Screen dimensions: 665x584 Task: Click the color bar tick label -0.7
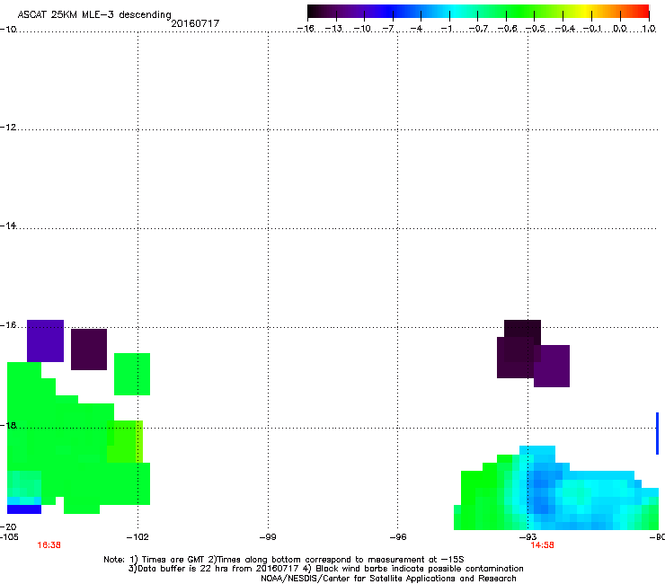coord(478,29)
